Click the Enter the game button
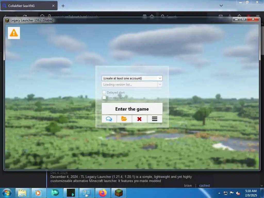The width and height of the screenshot is (264, 198). (x=132, y=109)
